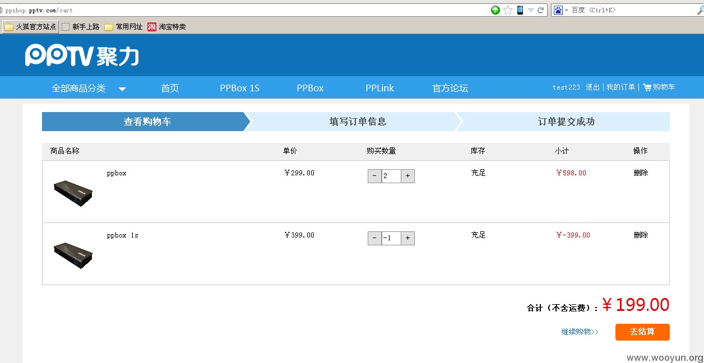This screenshot has height=363, width=704.
Task: Click the ppbox 1s product name
Action: (122, 235)
